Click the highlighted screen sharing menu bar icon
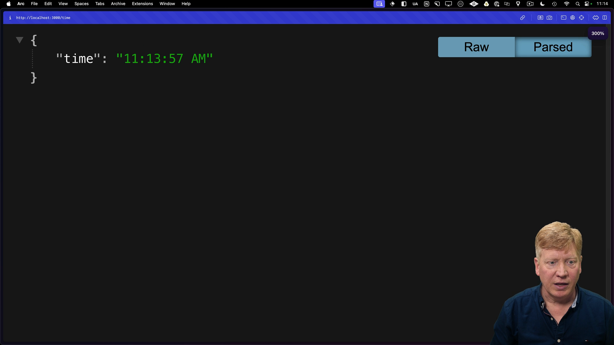This screenshot has width=614, height=345. [x=379, y=4]
